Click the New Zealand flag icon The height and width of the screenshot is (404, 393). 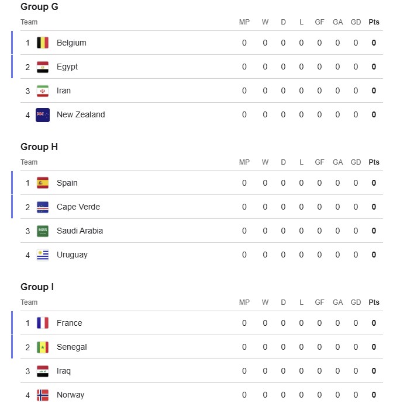click(43, 114)
